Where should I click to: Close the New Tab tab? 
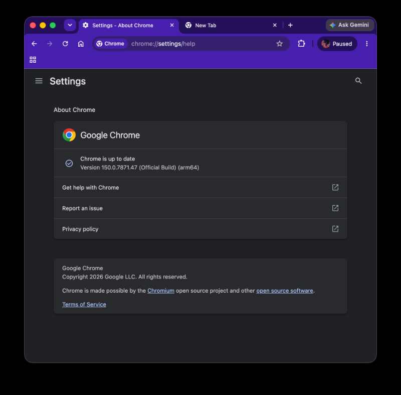point(275,25)
